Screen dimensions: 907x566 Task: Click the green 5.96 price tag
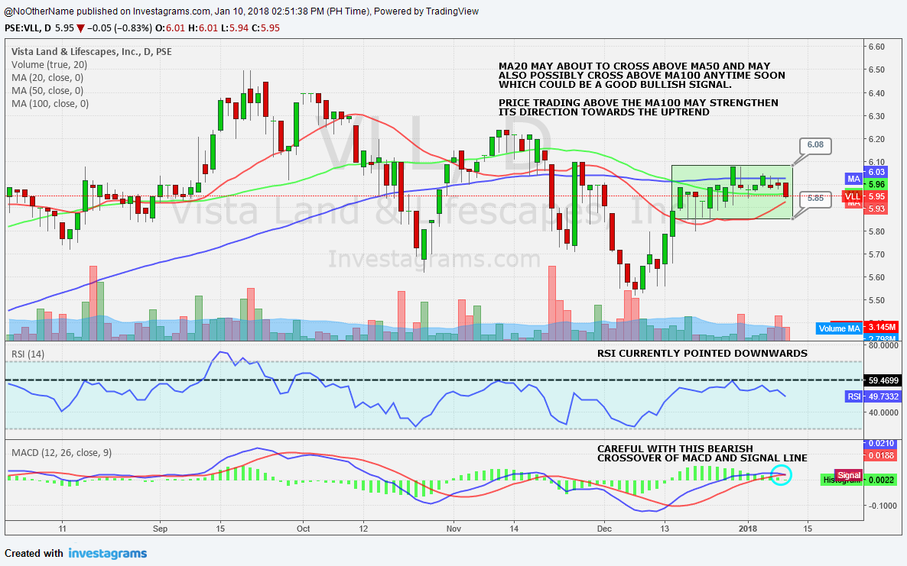coord(876,184)
